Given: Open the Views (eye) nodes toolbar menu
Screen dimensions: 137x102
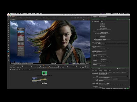Looking at the screenshot, I should point(8,43).
